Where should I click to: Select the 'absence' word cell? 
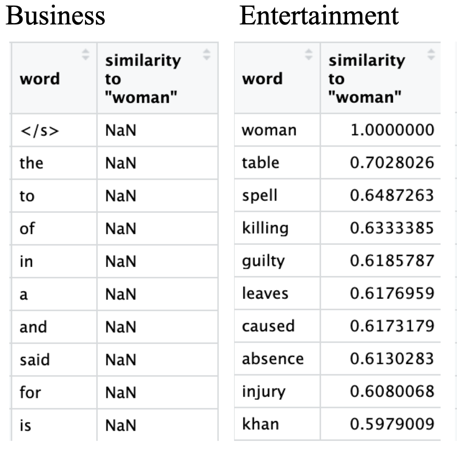272,359
